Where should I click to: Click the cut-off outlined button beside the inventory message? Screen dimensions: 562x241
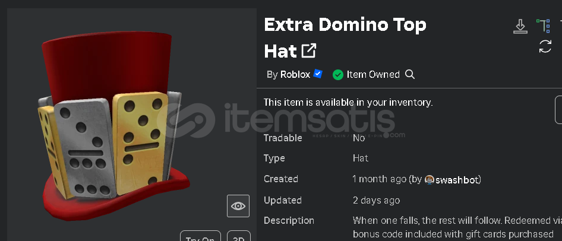coord(558,110)
